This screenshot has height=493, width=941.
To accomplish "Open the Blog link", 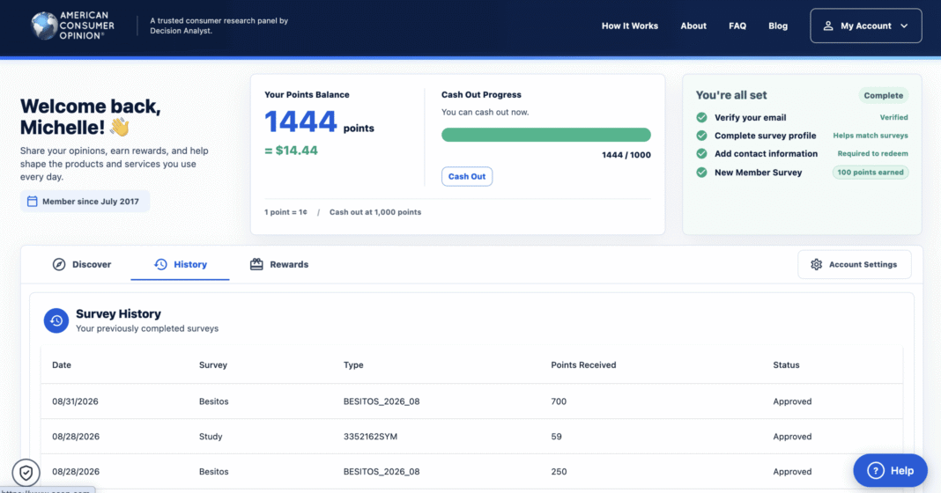I will [x=778, y=26].
